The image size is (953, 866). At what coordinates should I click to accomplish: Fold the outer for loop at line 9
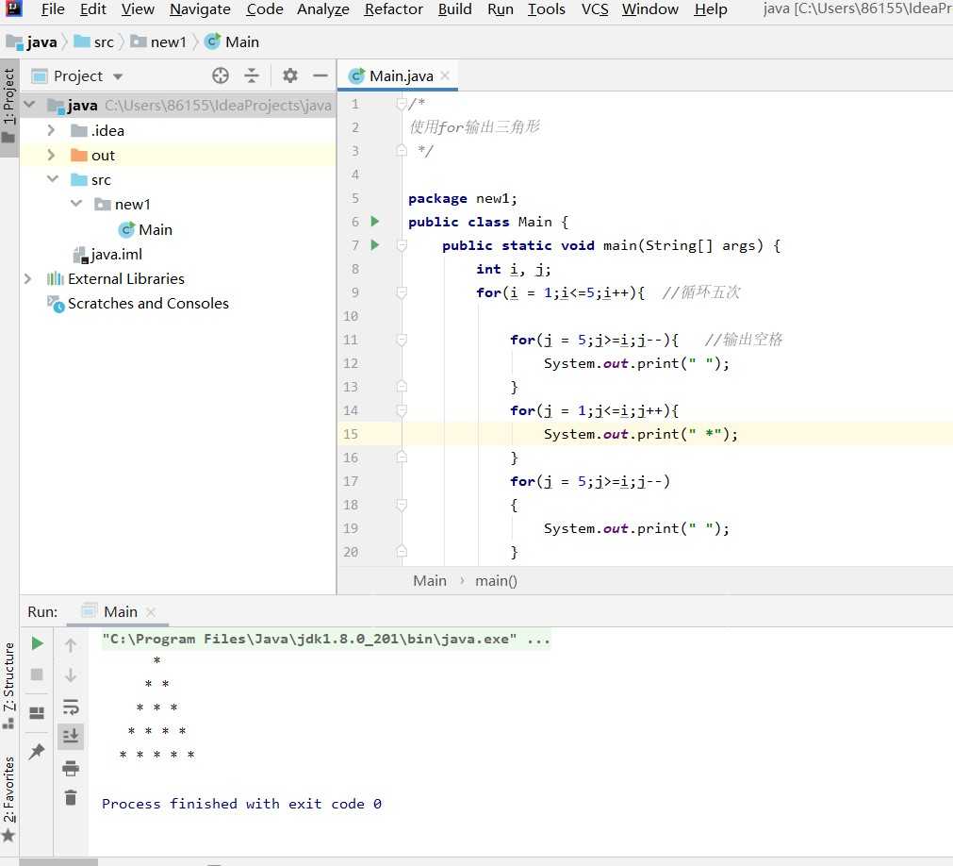click(402, 292)
